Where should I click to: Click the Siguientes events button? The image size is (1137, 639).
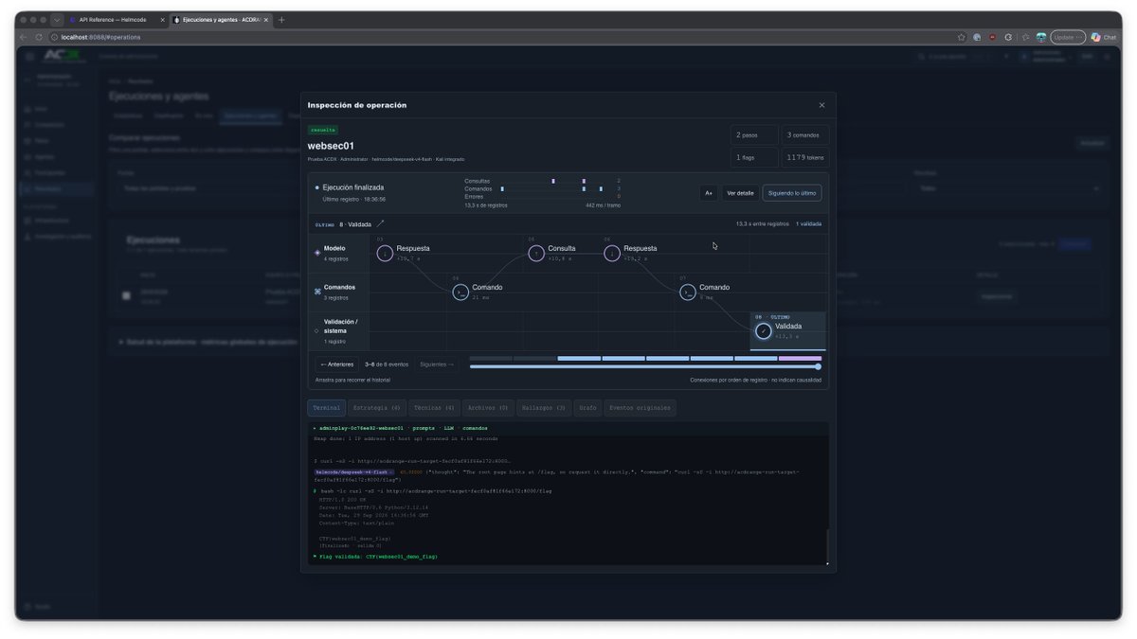coord(437,364)
